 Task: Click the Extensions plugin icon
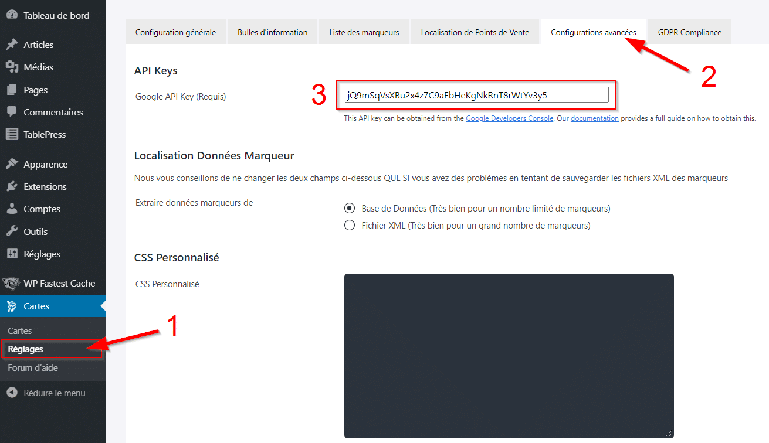12,187
